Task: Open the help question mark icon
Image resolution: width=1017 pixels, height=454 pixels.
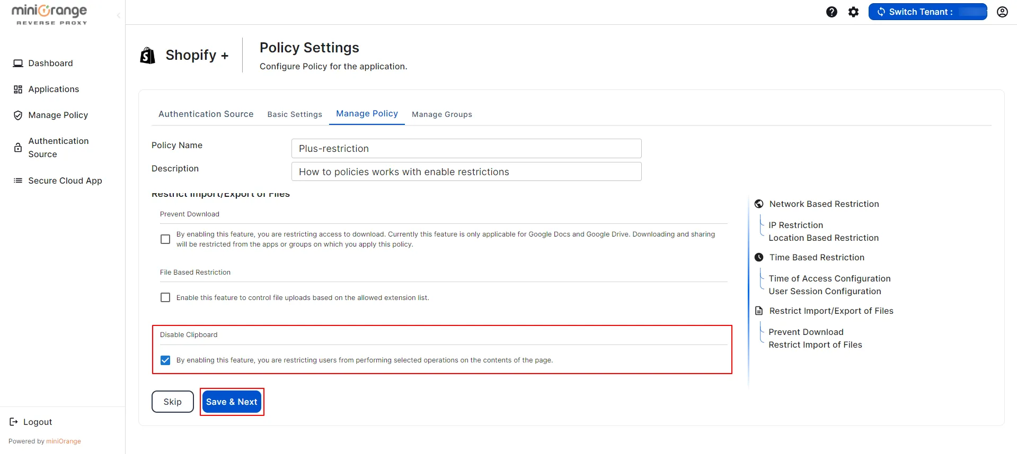Action: tap(832, 12)
